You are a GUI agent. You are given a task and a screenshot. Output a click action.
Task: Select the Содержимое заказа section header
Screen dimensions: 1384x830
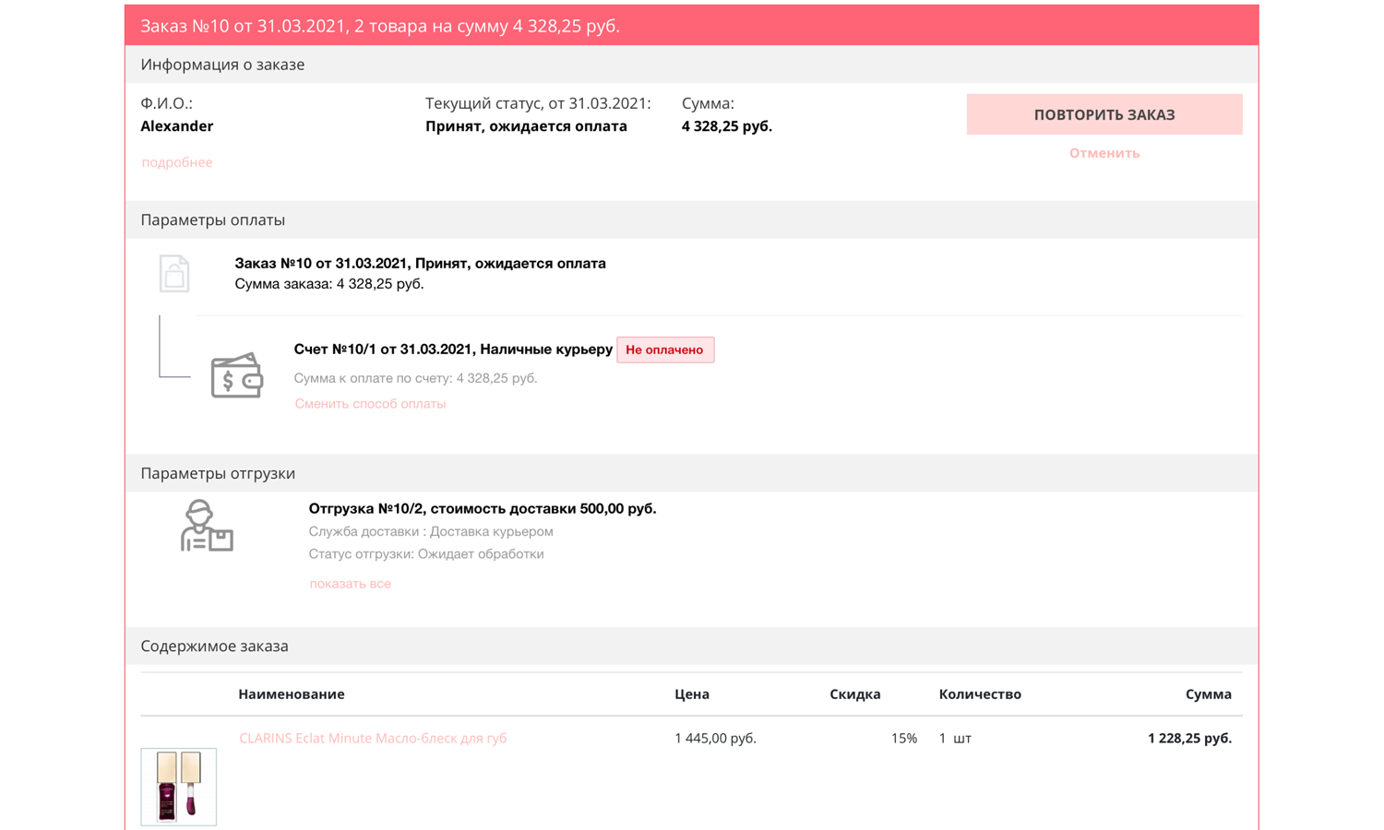[214, 646]
